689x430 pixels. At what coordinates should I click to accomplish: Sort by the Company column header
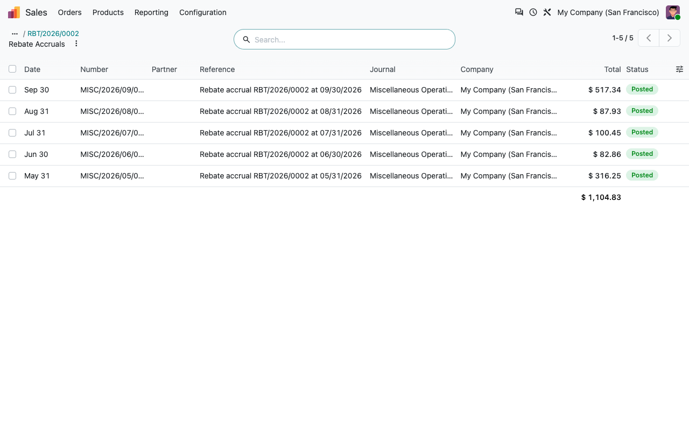click(x=477, y=69)
